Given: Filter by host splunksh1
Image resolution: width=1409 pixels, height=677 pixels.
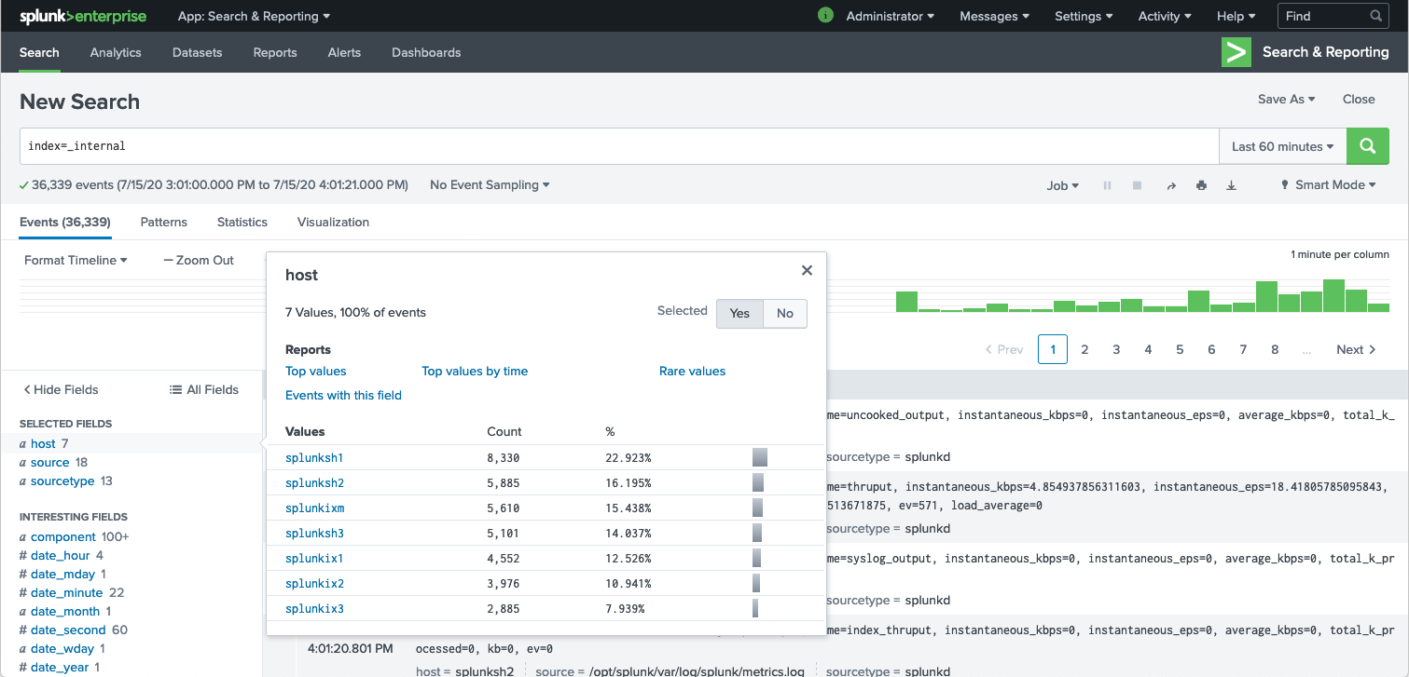Looking at the screenshot, I should pyautogui.click(x=314, y=458).
